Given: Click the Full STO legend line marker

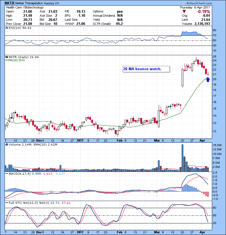Looking at the screenshot, I should pyautogui.click(x=6, y=203).
